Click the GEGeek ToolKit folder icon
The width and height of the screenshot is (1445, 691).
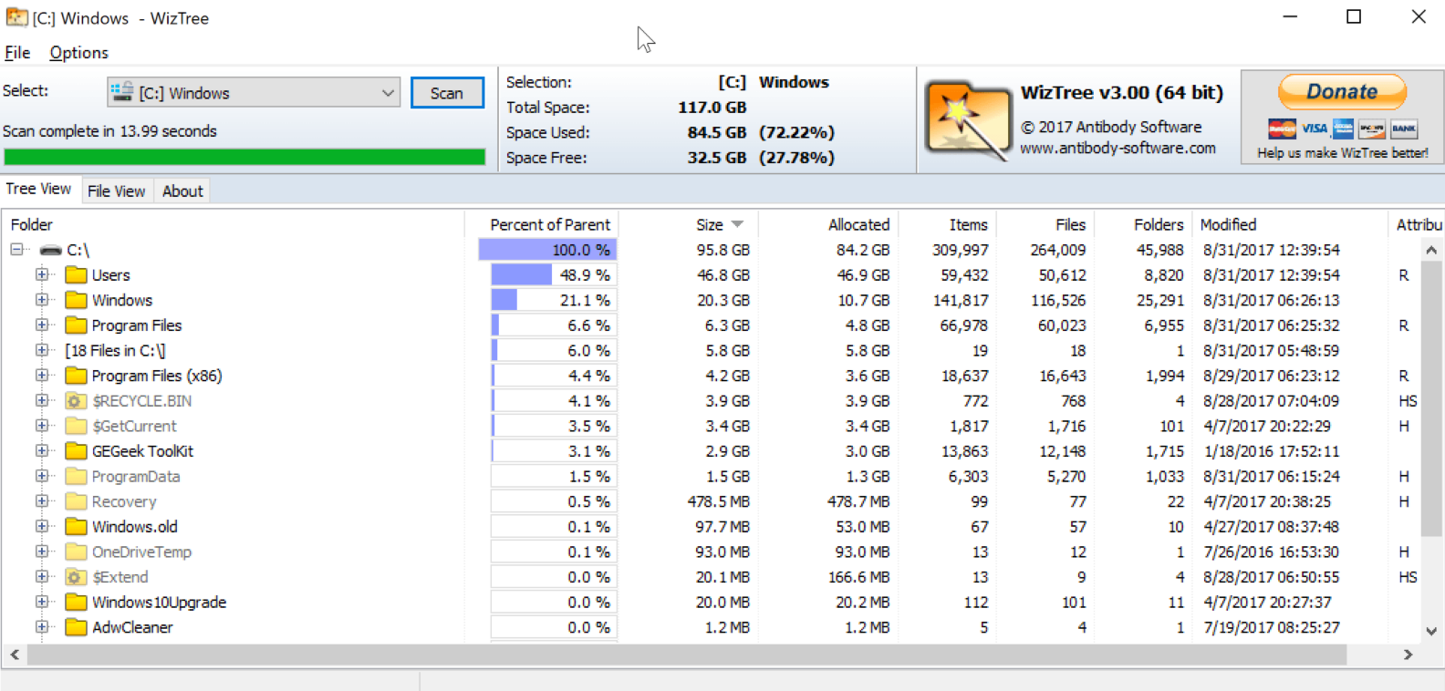tap(77, 451)
